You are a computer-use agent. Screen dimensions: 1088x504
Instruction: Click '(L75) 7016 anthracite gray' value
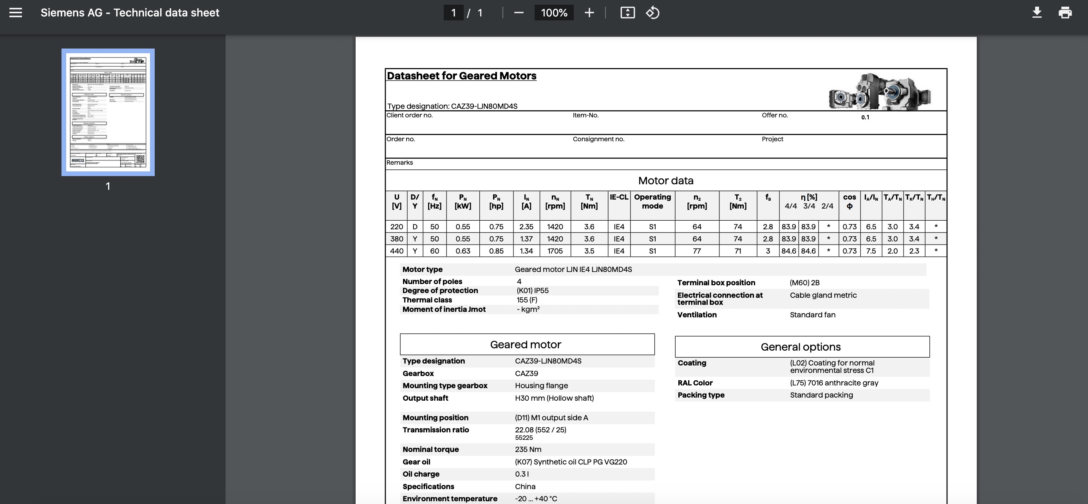(x=834, y=383)
